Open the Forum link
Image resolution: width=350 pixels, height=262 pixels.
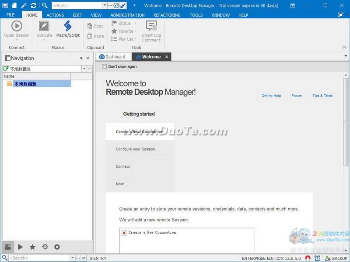[x=297, y=96]
